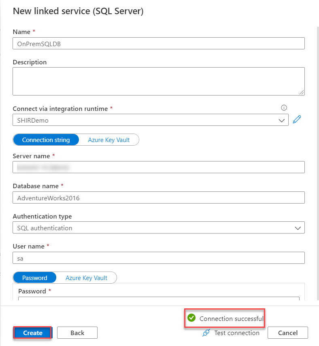This screenshot has width=319, height=346.
Task: Select the Password toggle pill
Action: coord(34,278)
